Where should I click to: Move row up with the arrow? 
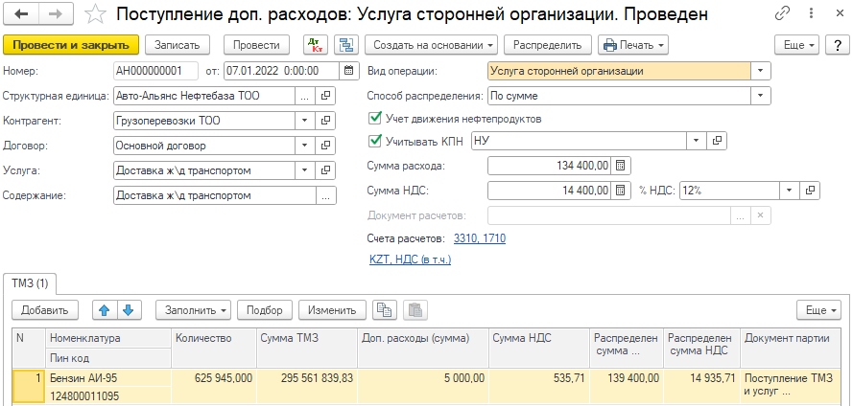click(104, 310)
